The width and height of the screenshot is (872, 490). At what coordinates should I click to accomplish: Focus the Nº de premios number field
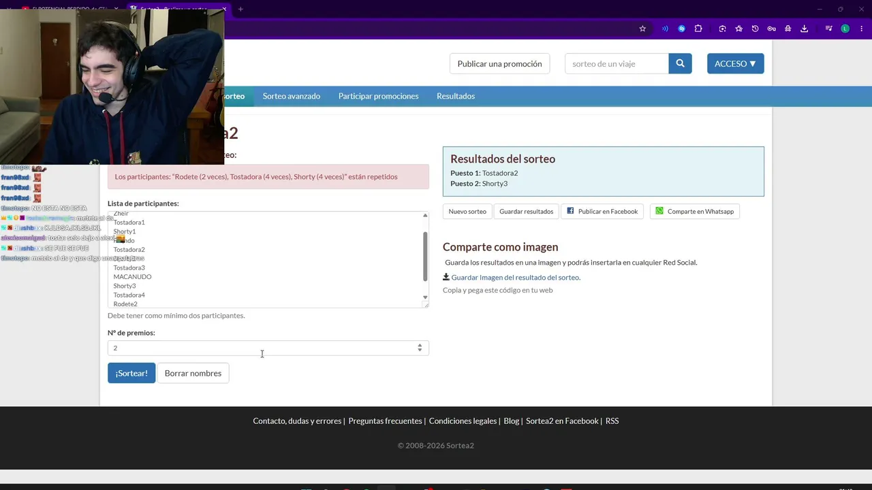point(268,348)
